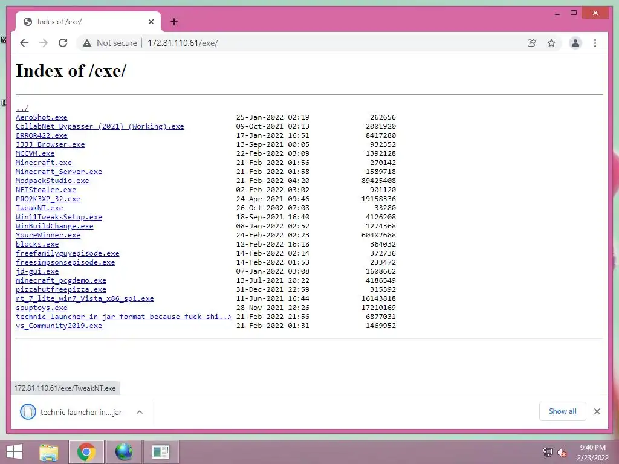619x464 pixels.
Task: Open PRO2K3XP_32.exe link
Action: pyautogui.click(x=48, y=199)
